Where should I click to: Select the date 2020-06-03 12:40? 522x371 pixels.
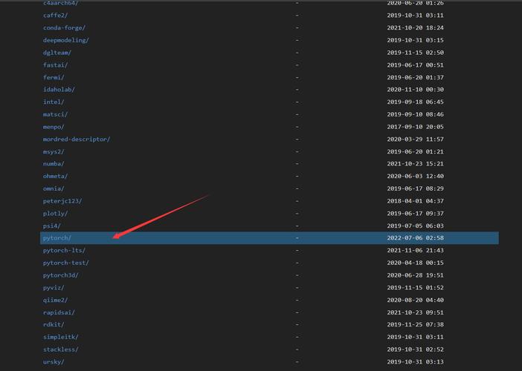coord(415,176)
